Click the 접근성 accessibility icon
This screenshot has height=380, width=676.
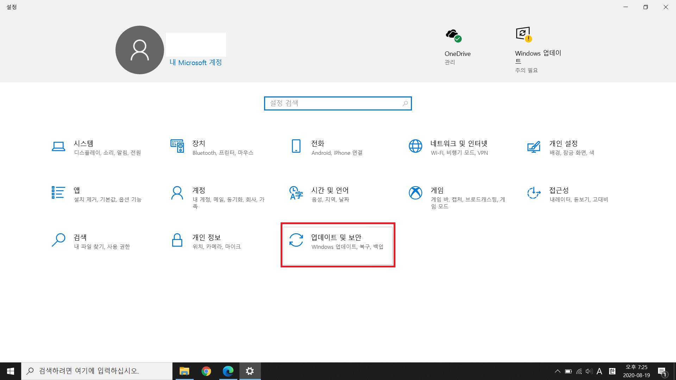pos(534,193)
